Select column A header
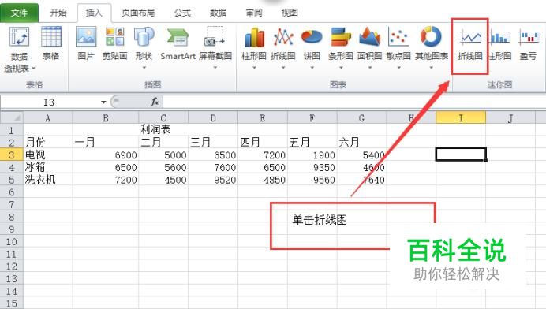 [47, 118]
